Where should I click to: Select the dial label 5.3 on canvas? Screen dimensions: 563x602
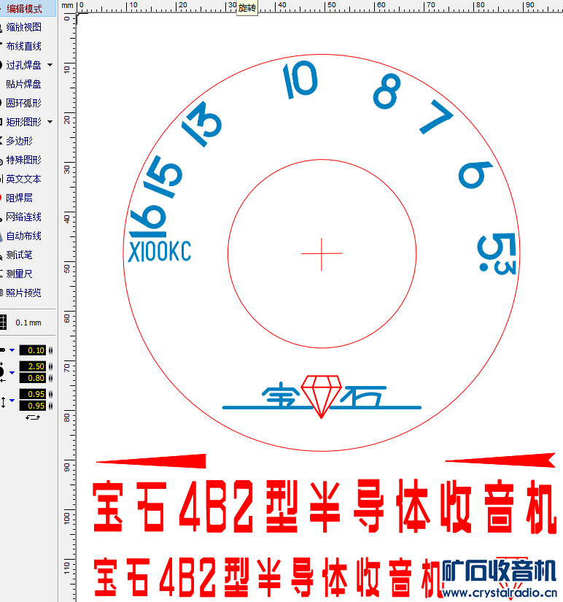tap(497, 253)
